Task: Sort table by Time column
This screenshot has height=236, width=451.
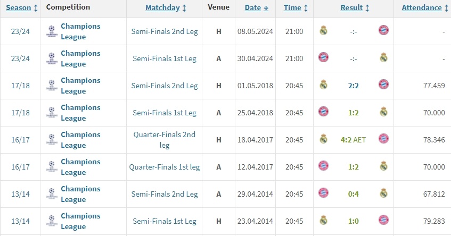Action: click(296, 8)
